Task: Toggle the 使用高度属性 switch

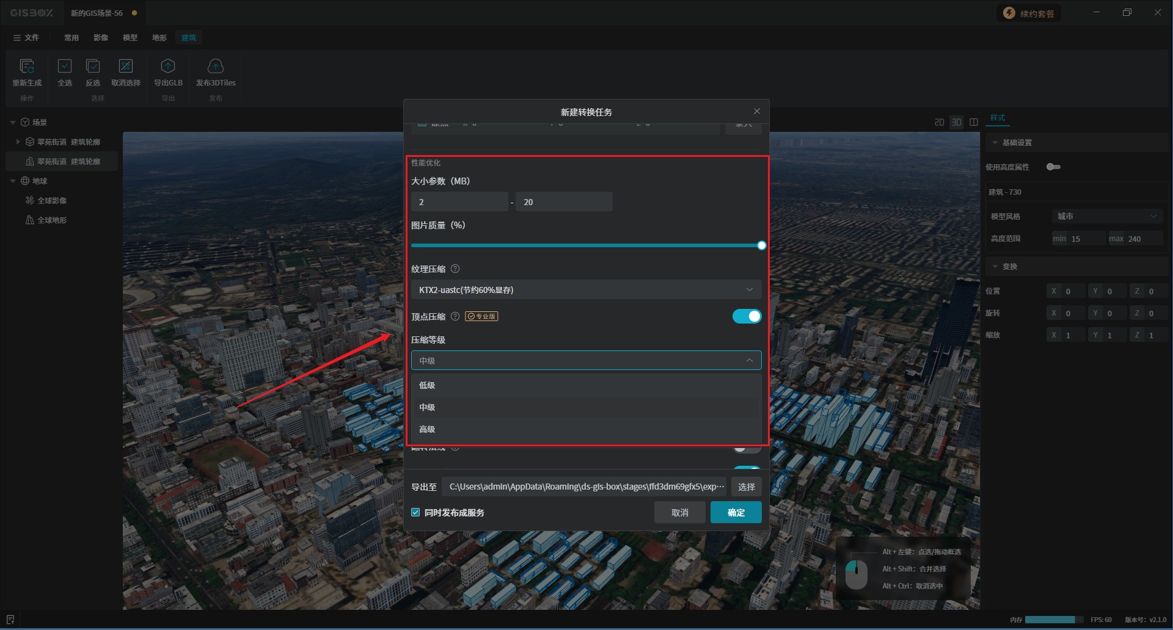Action: coord(1053,167)
